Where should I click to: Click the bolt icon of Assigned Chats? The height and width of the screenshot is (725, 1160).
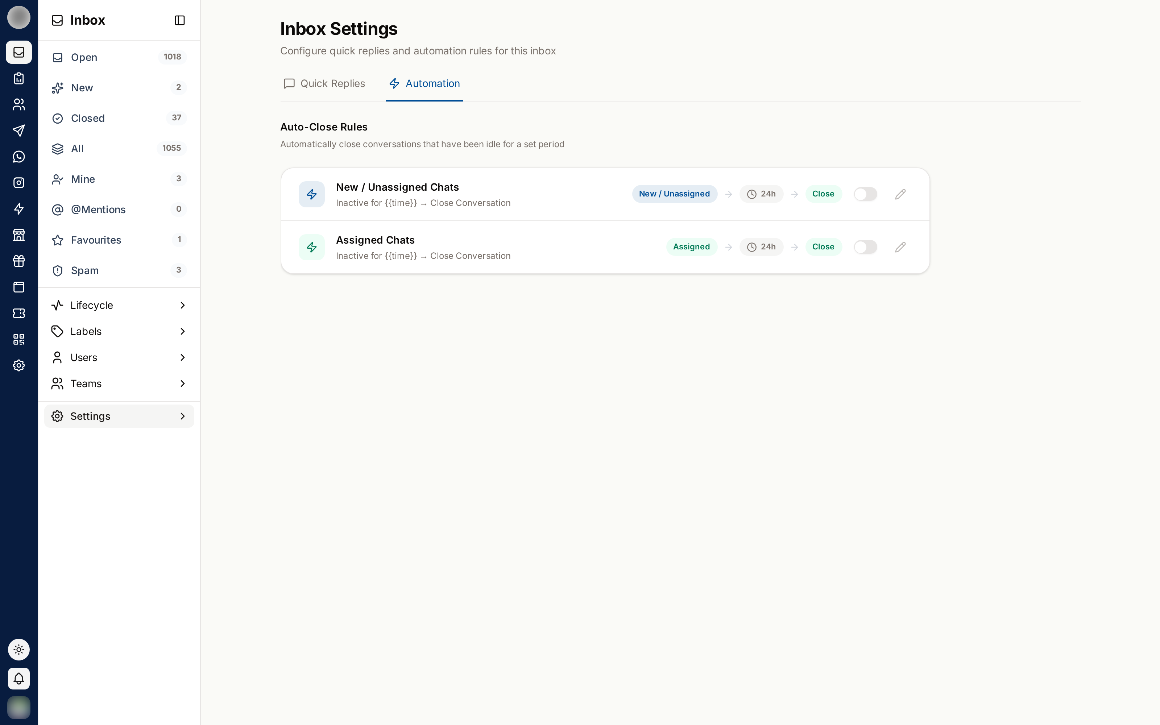coord(312,247)
